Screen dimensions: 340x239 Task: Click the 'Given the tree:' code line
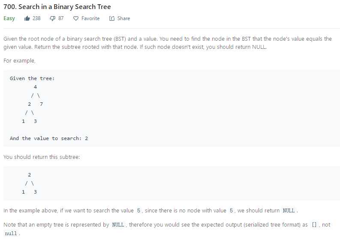click(32, 78)
